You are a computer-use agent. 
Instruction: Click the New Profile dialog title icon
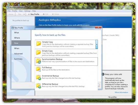click(13, 28)
